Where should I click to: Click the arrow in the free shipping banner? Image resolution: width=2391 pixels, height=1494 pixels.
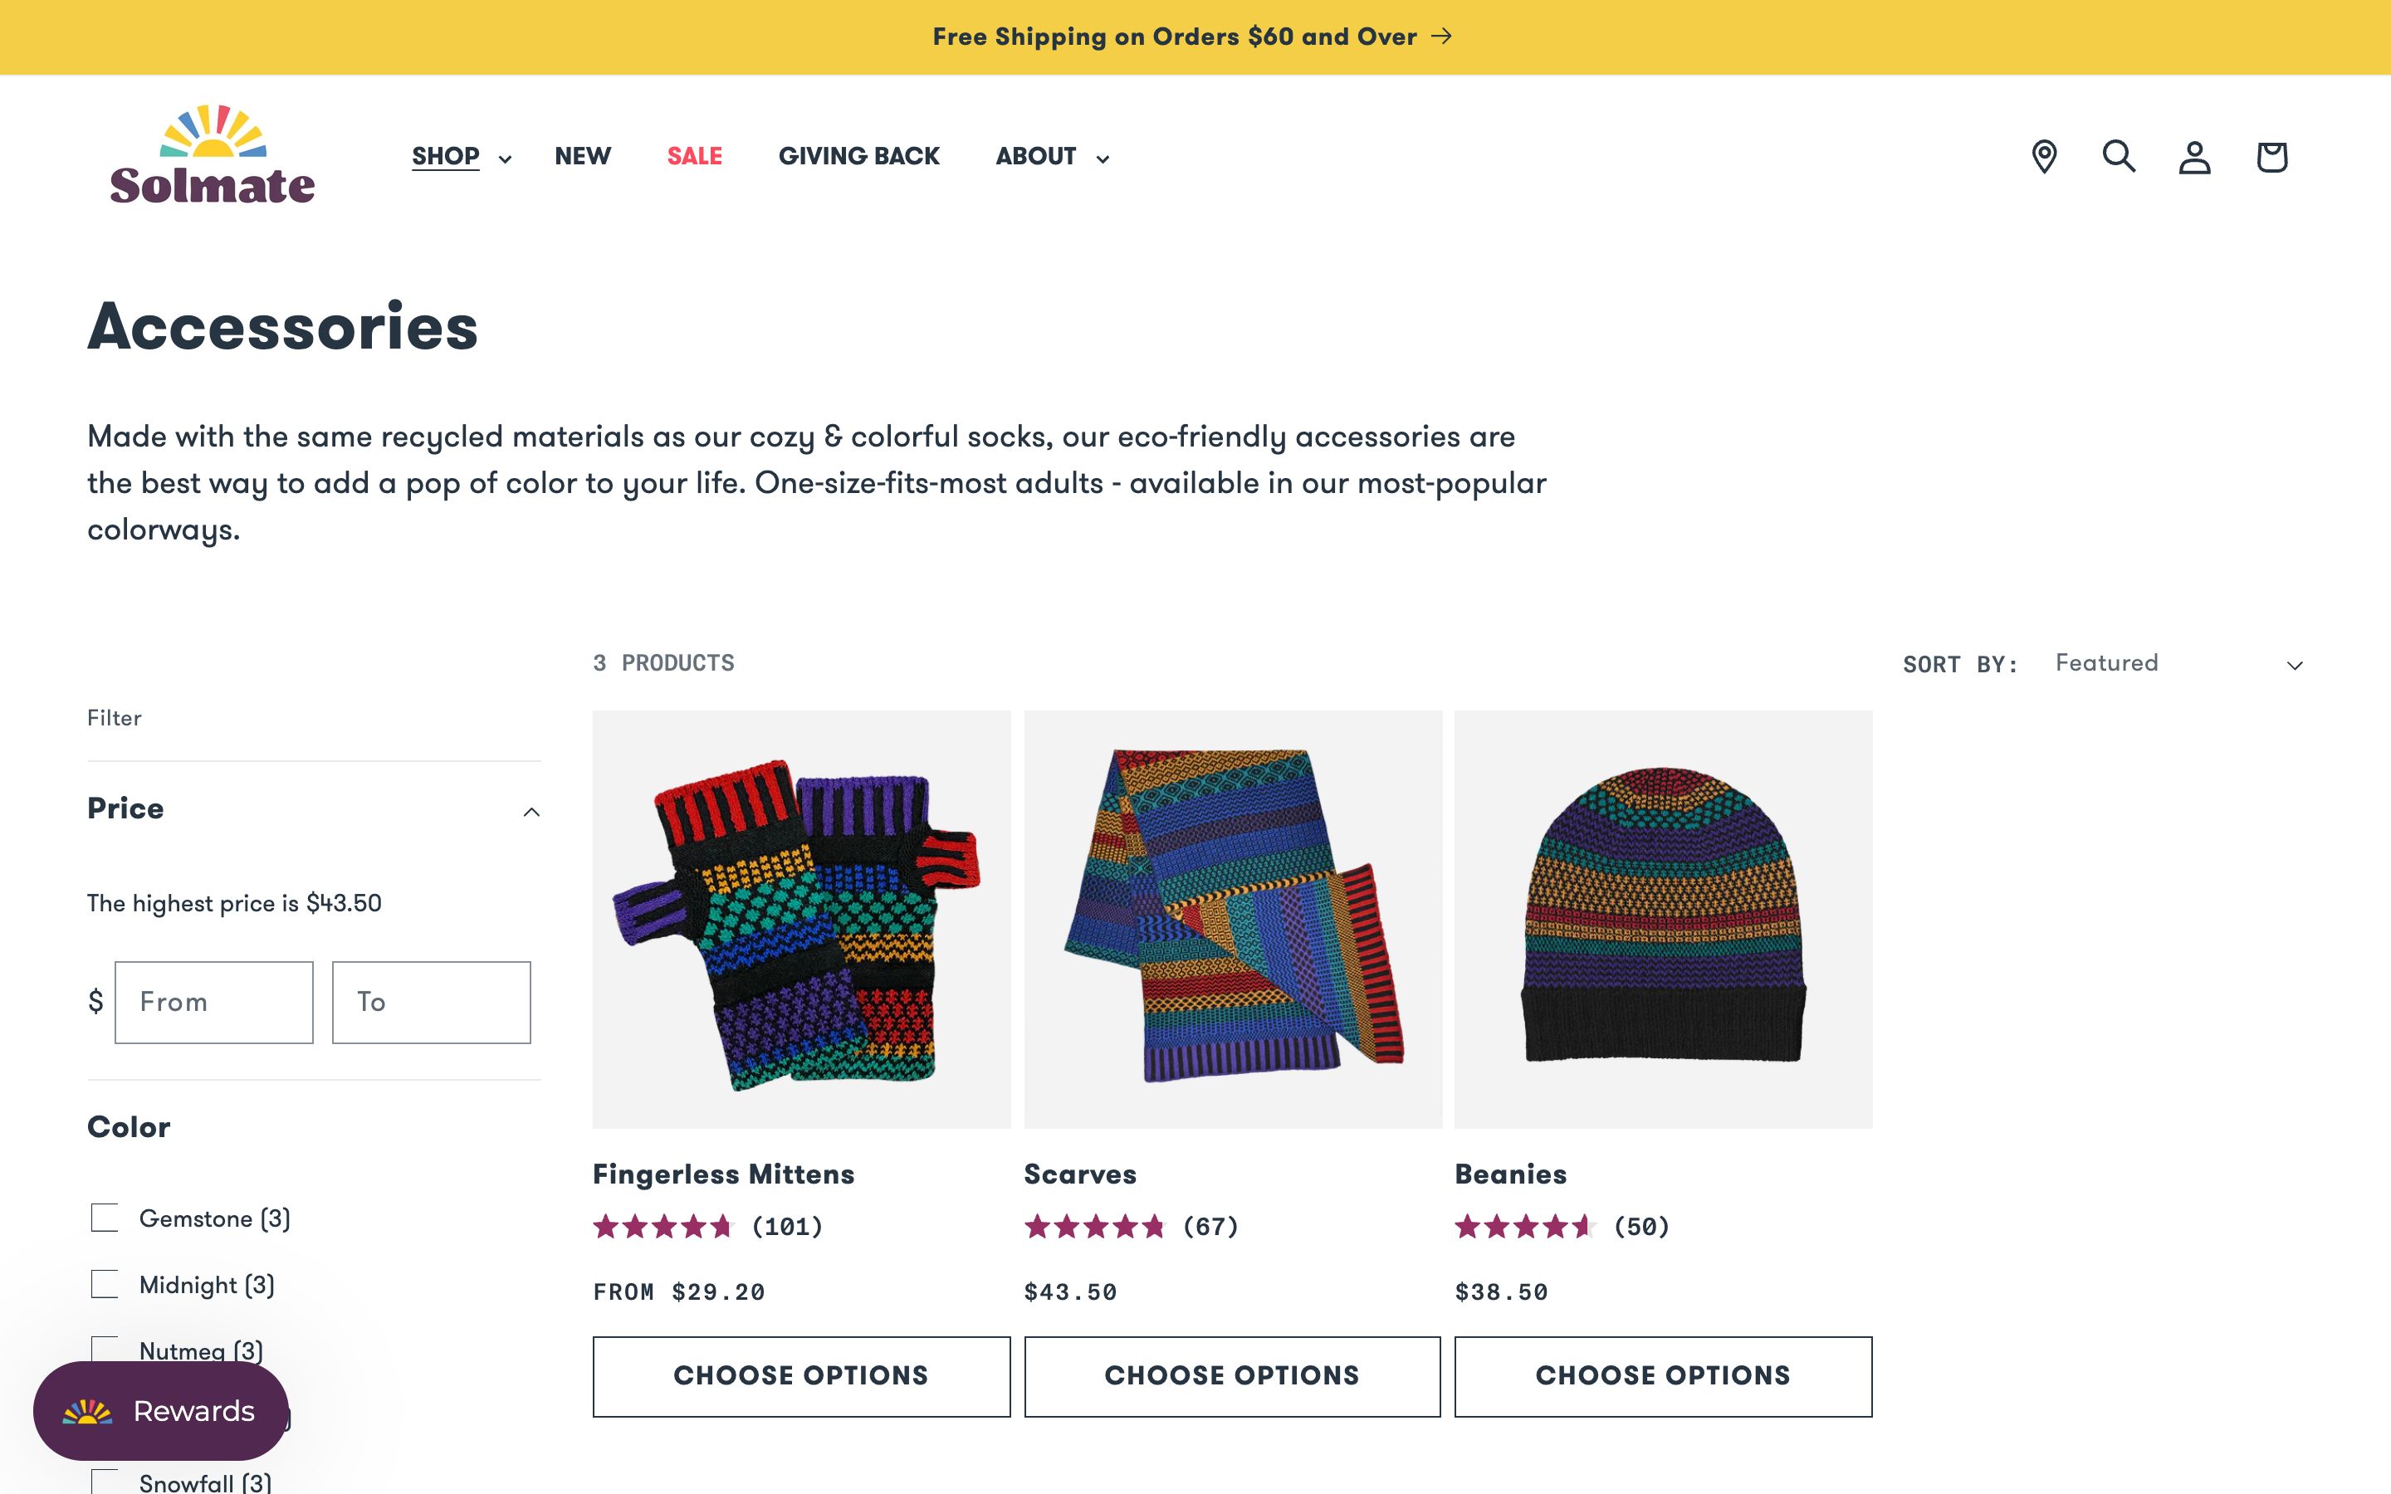click(1444, 36)
